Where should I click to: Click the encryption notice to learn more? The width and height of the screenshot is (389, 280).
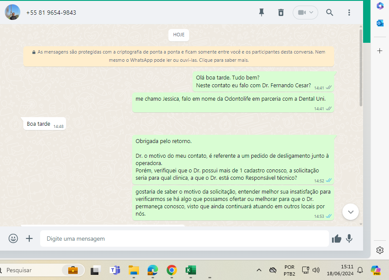tap(179, 56)
